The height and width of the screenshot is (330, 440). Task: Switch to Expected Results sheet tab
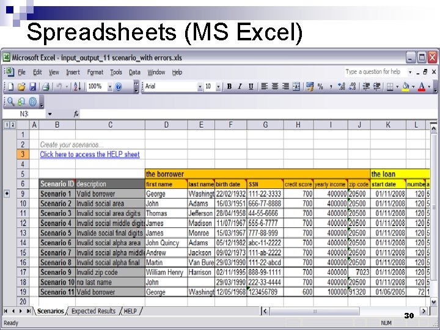(x=94, y=311)
